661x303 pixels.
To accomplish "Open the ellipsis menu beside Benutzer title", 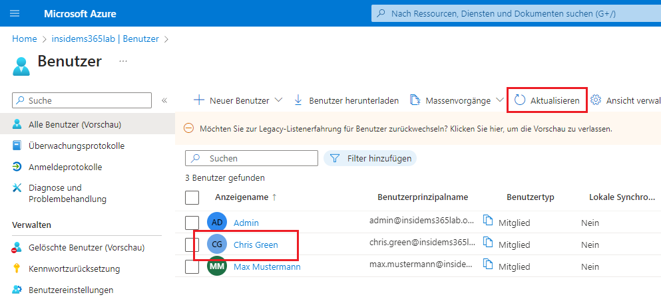I will tap(122, 61).
